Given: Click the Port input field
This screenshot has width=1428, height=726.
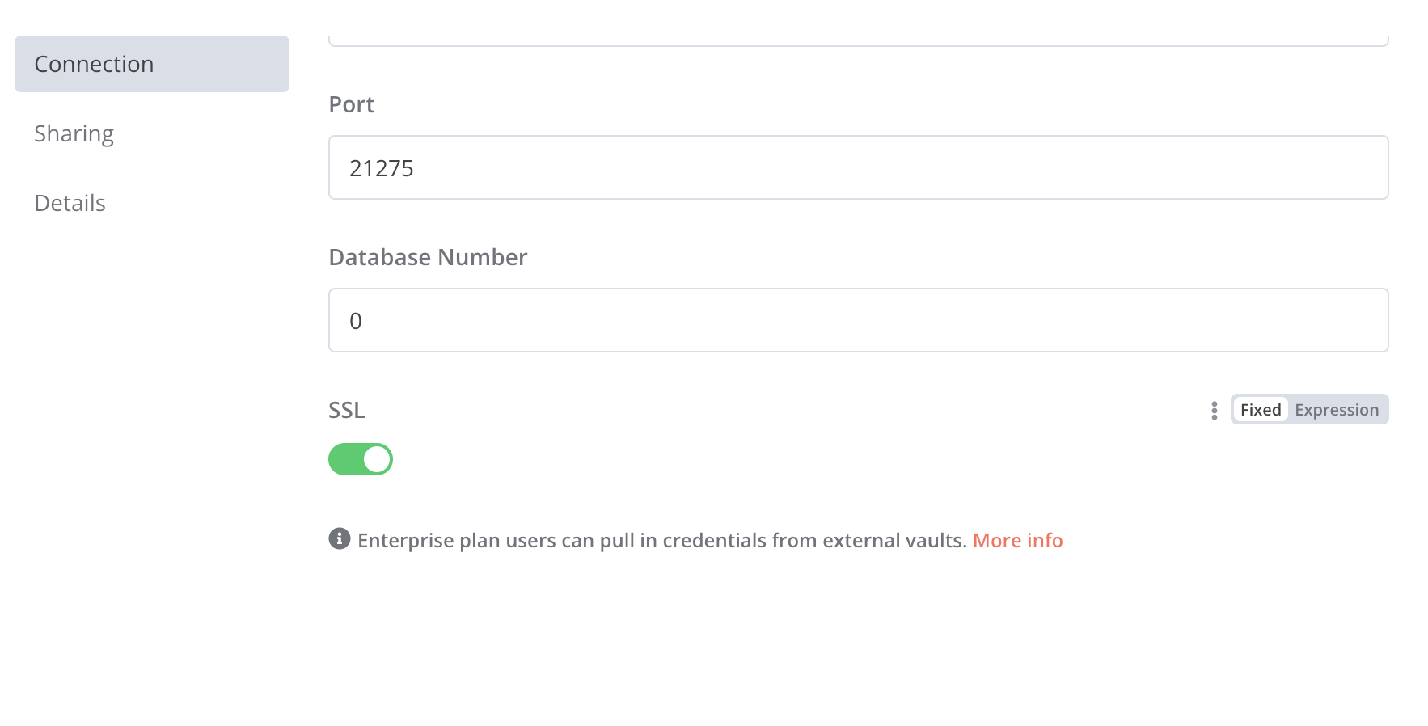Looking at the screenshot, I should (859, 167).
